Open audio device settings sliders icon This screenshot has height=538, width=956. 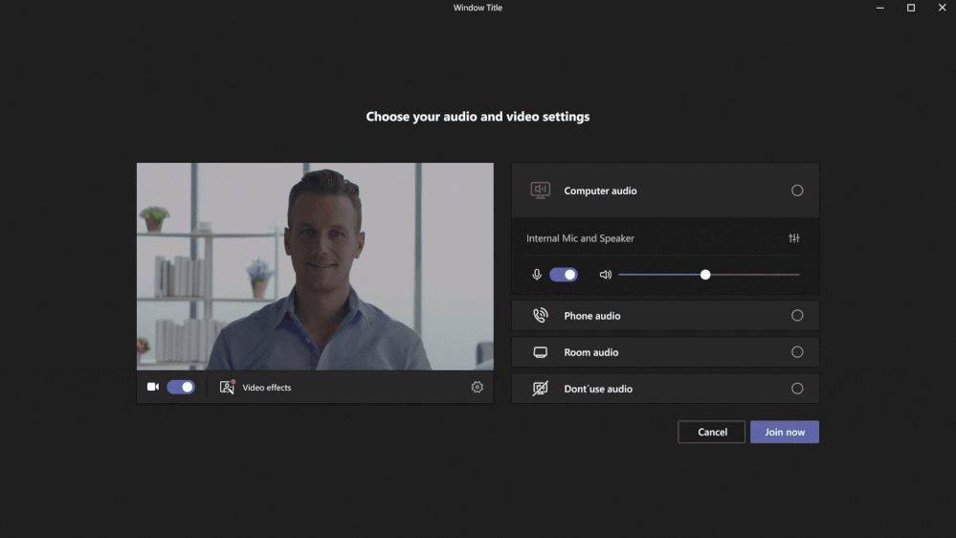click(x=793, y=238)
